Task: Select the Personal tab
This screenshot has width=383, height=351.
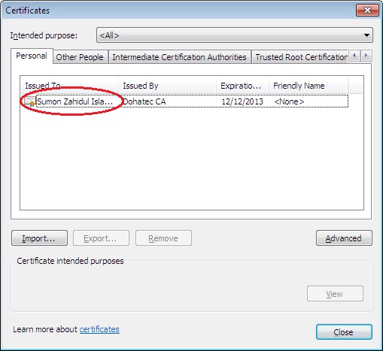Action: 32,56
